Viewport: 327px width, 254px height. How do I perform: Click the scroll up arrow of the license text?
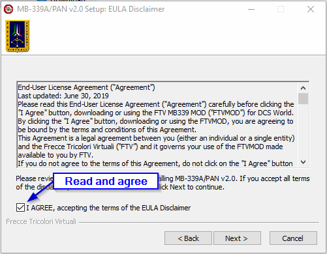(303, 88)
